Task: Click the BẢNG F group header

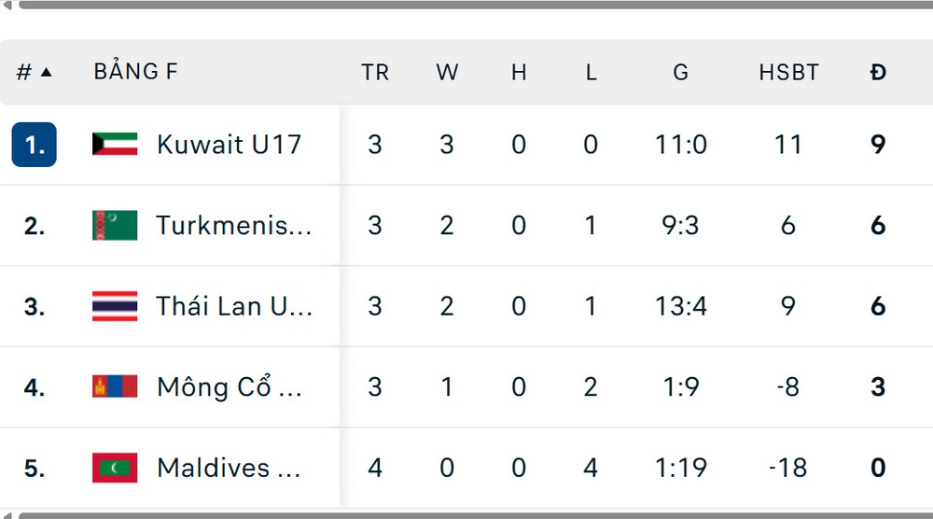Action: [135, 72]
